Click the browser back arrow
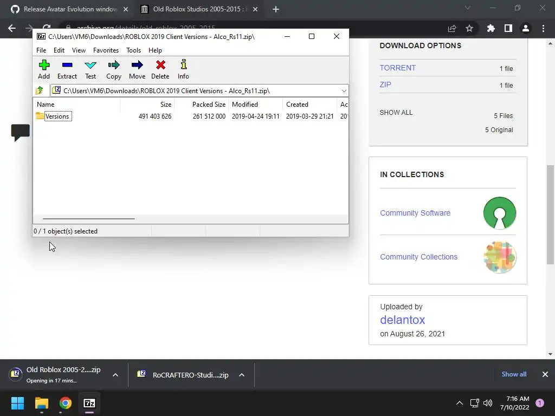 coord(12,28)
